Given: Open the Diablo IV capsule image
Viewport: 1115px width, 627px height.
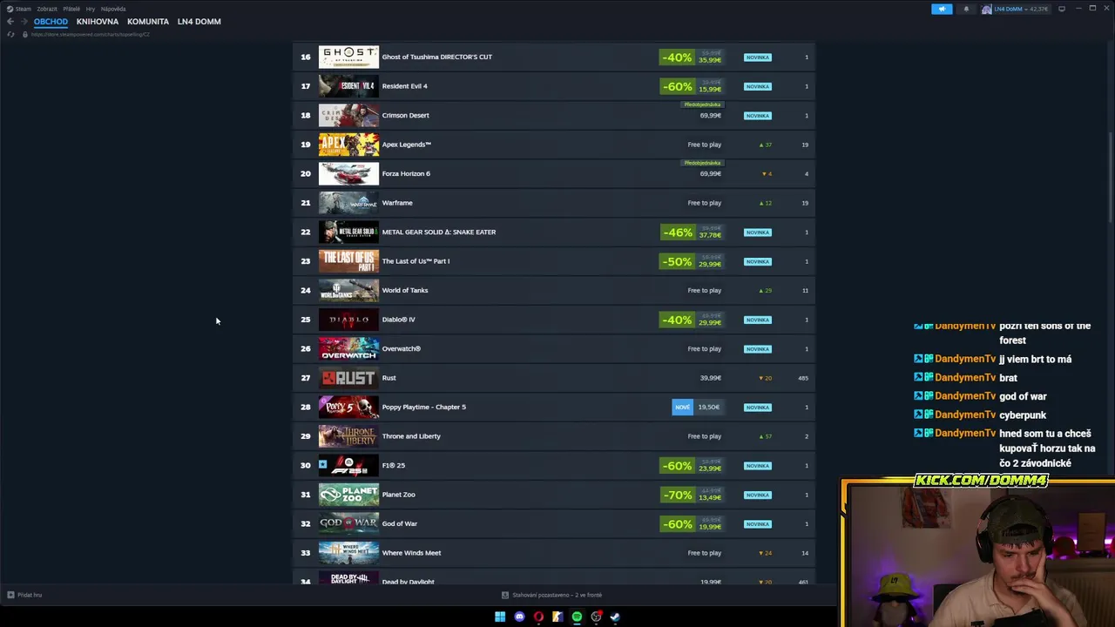Looking at the screenshot, I should [348, 320].
